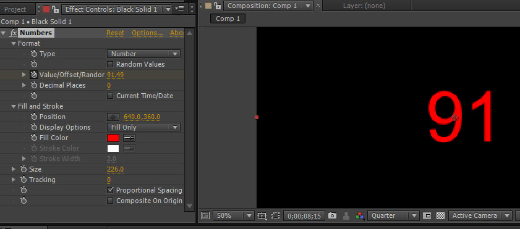Expand the Decimal Places property
Screen dimensions: 520x229
[24, 85]
